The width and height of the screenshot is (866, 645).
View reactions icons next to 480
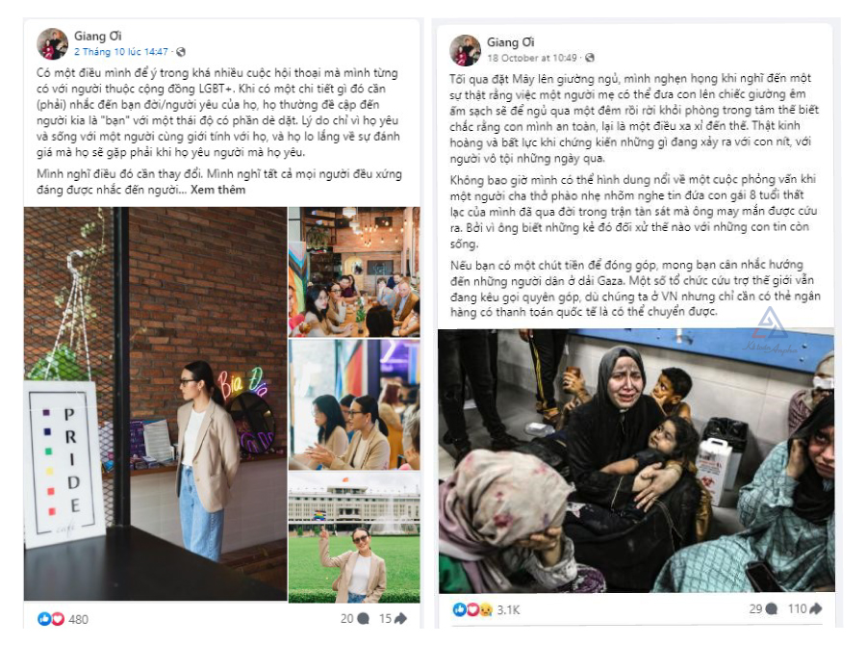pos(51,619)
